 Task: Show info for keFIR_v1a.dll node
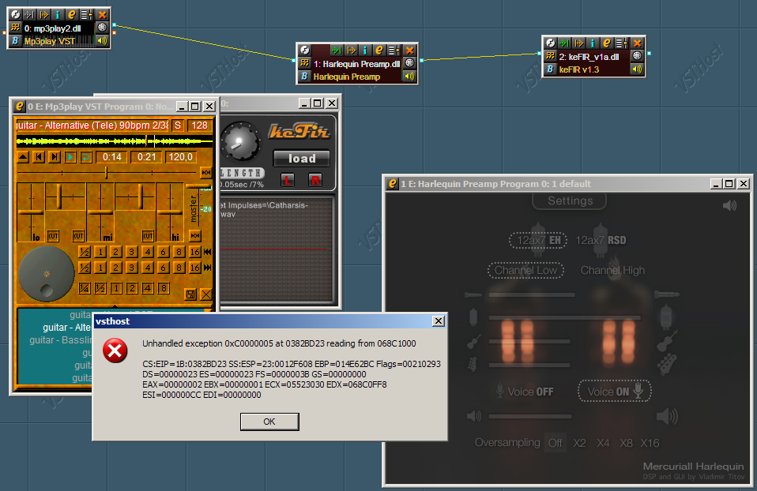pyautogui.click(x=593, y=43)
